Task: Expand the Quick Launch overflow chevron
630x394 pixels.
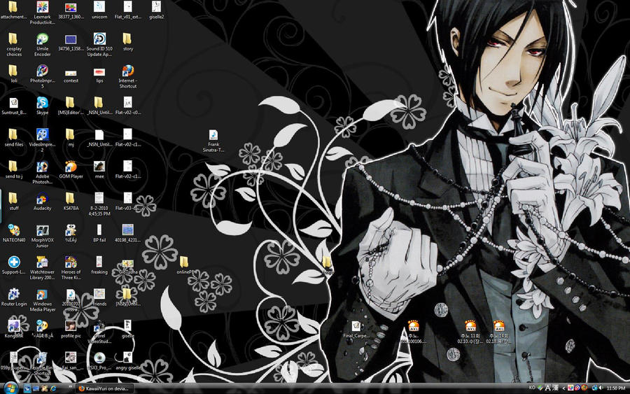Action: [x=70, y=387]
